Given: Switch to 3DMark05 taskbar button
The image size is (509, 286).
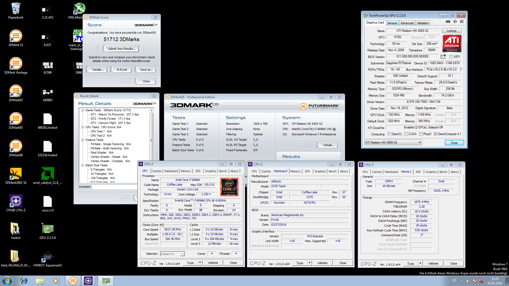Looking at the screenshot, I should click(73, 281).
